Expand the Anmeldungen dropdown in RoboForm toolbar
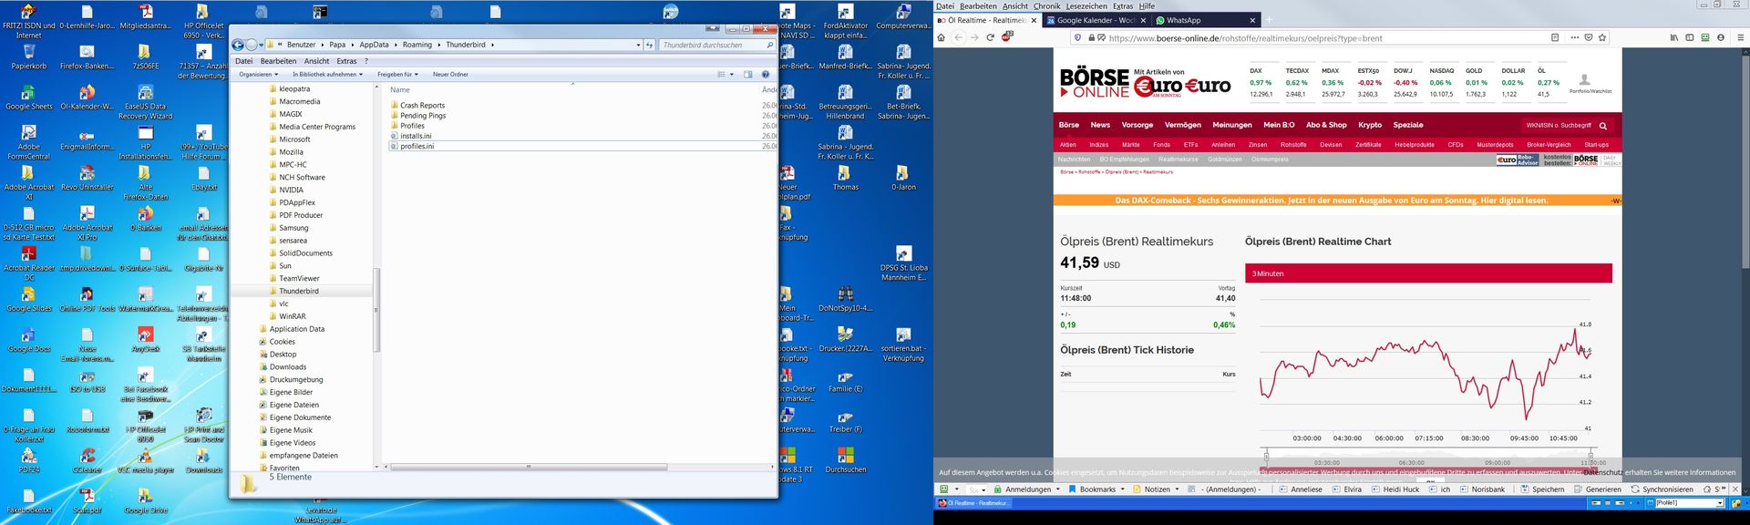Viewport: 1750px width, 525px height. coord(1057,489)
